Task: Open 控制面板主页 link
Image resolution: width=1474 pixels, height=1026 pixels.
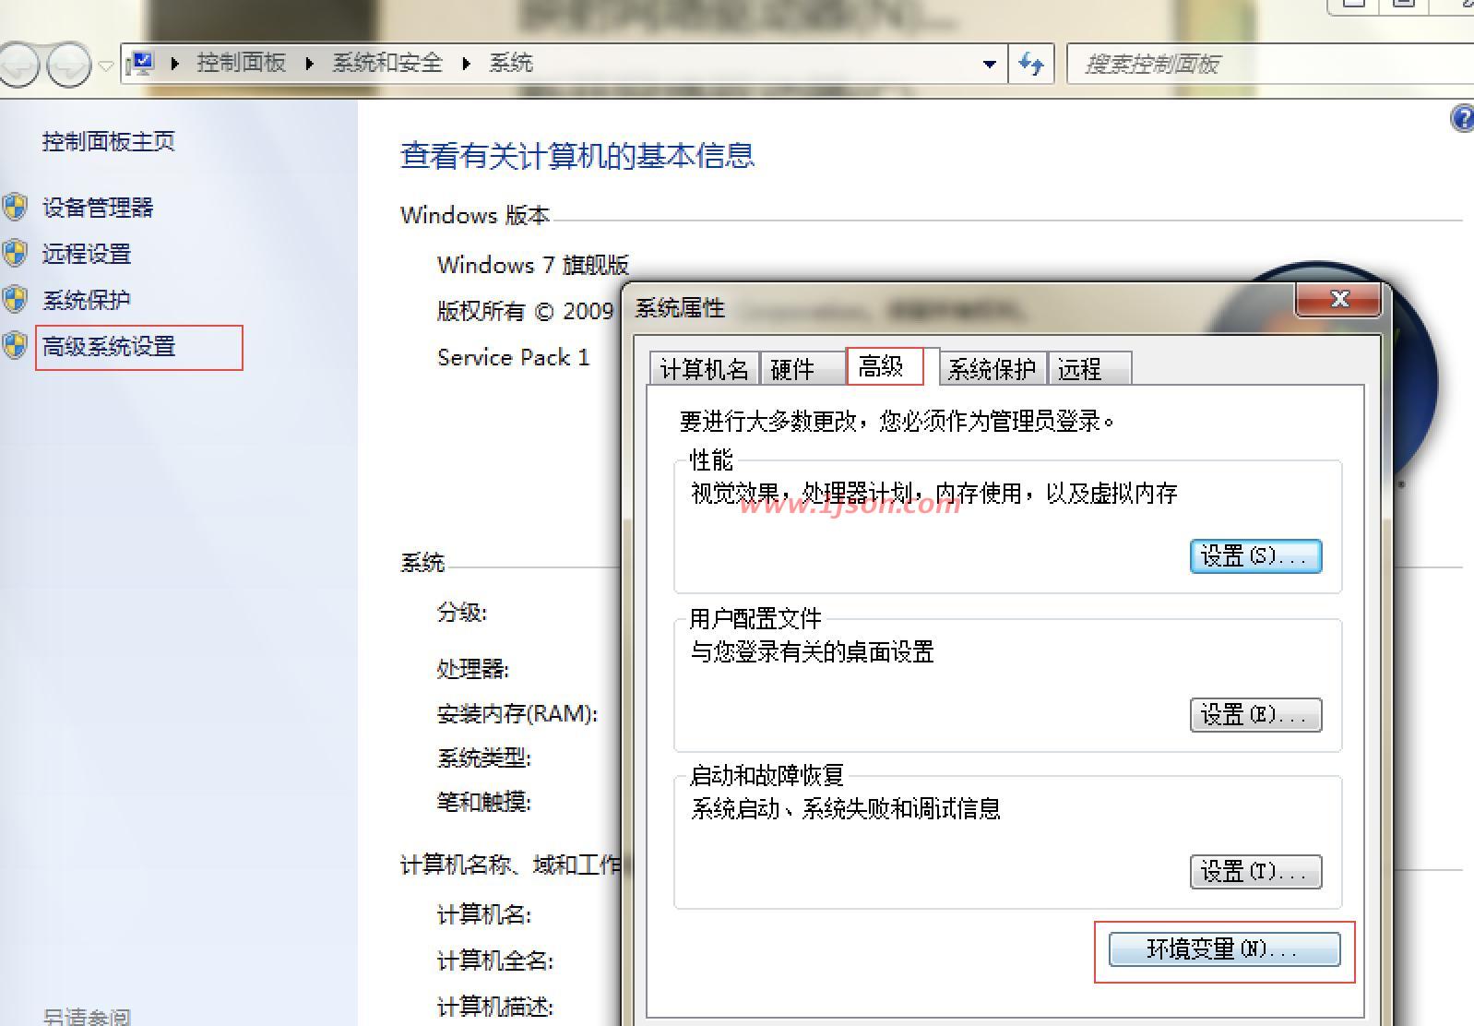Action: (x=109, y=141)
